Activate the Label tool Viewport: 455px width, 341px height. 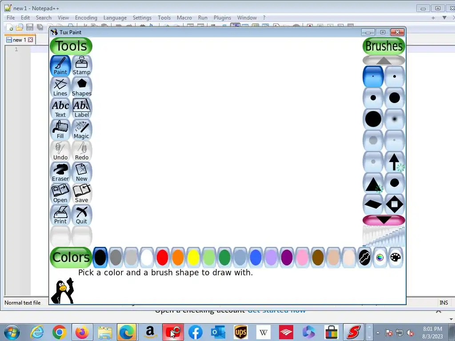click(82, 108)
